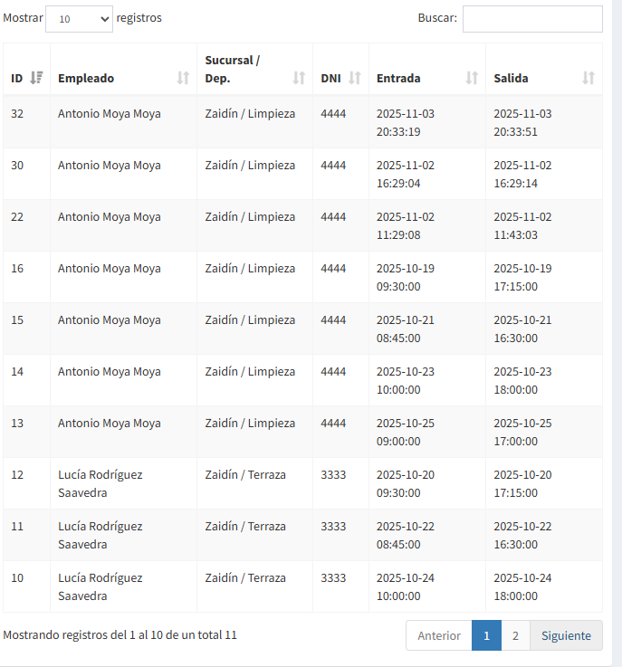Image resolution: width=622 pixels, height=667 pixels.
Task: Select page 1 in pagination
Action: (486, 635)
